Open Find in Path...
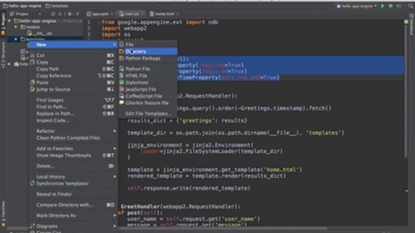The width and height of the screenshot is (415, 233). click(73, 107)
